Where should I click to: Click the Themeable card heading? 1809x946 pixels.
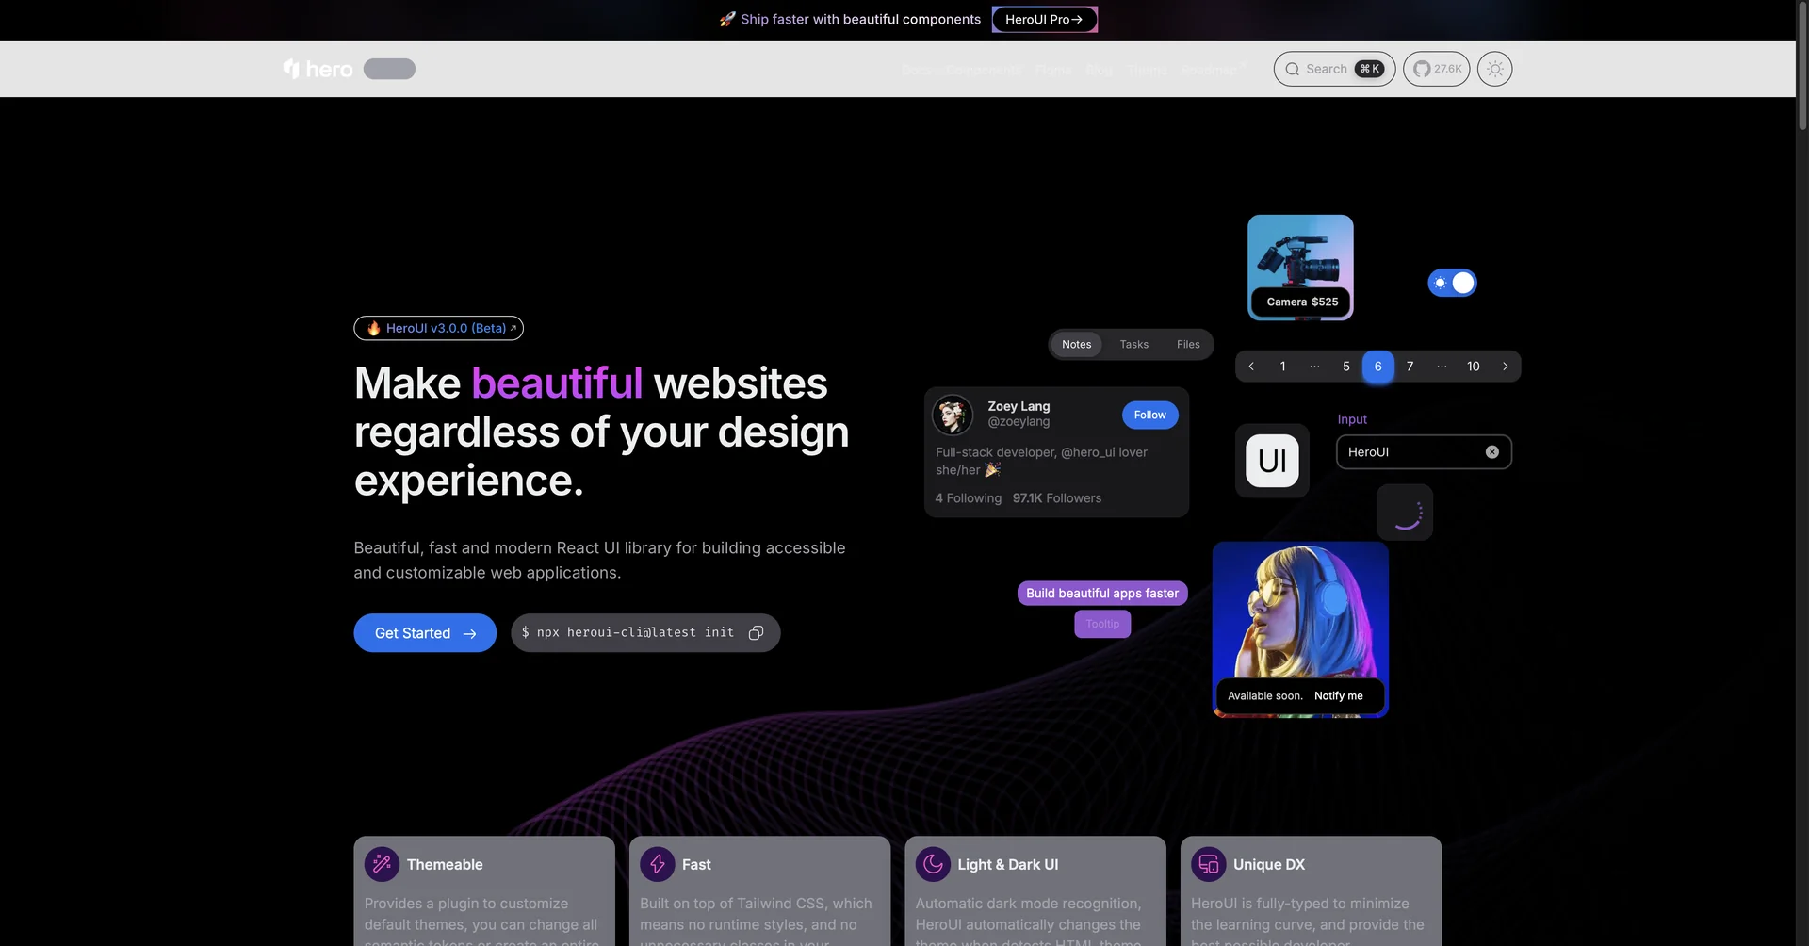tap(445, 865)
